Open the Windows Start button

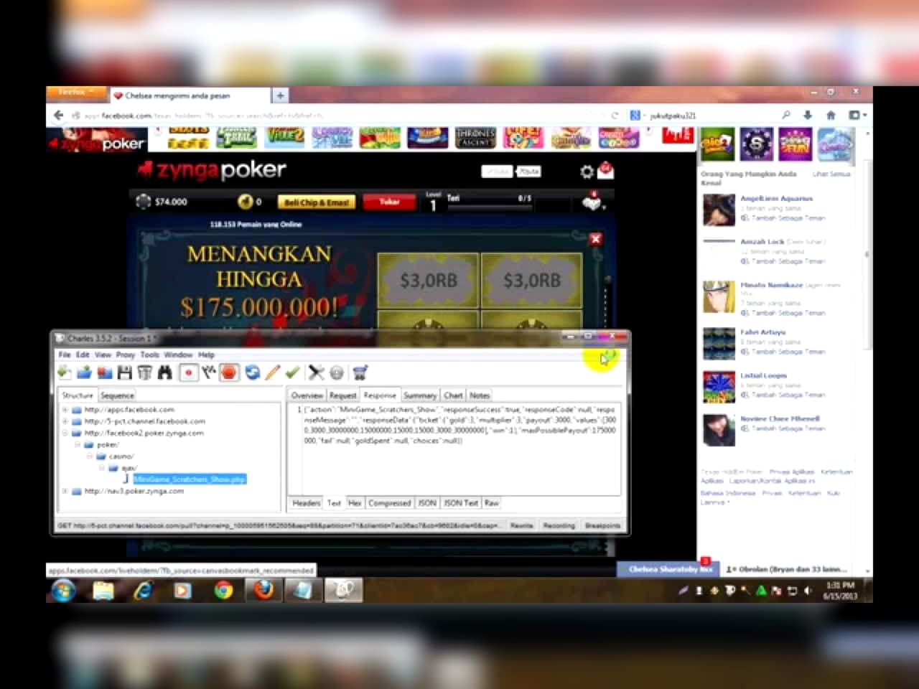[63, 591]
